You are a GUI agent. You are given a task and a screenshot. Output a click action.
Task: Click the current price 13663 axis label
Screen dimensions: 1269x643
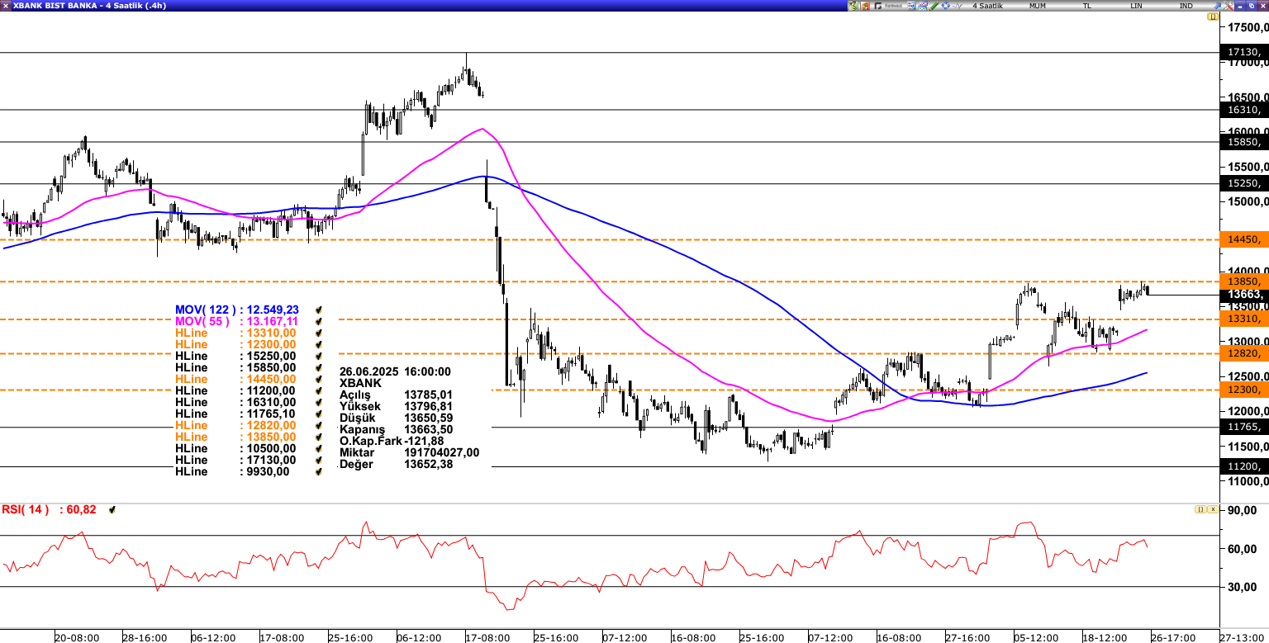(x=1243, y=295)
